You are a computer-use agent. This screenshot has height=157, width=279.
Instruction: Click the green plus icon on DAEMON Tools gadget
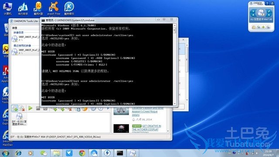click(x=263, y=27)
